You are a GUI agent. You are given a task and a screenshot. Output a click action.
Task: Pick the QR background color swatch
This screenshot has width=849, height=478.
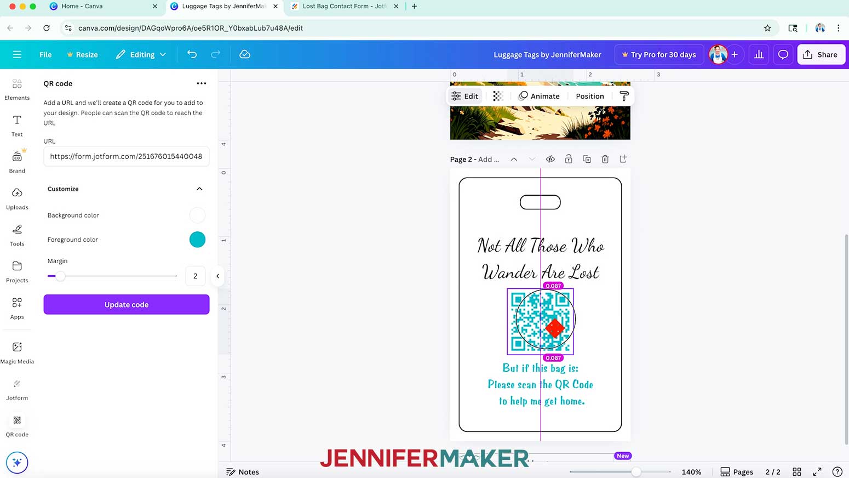(x=197, y=215)
